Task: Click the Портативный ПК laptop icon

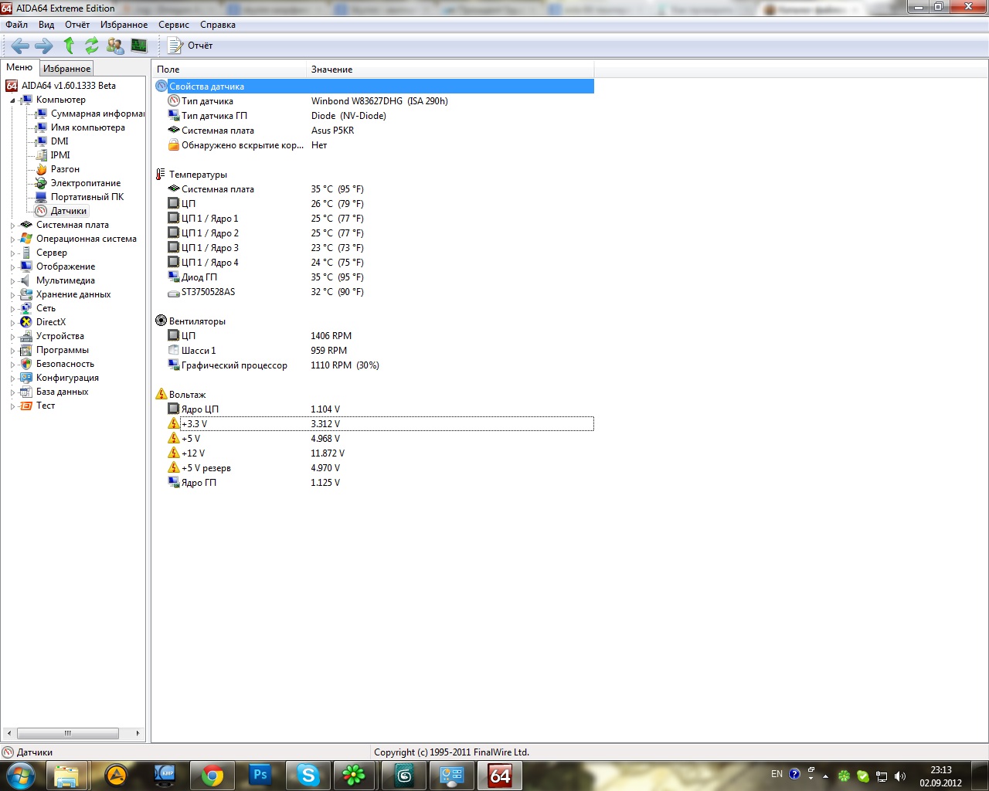Action: [x=42, y=197]
